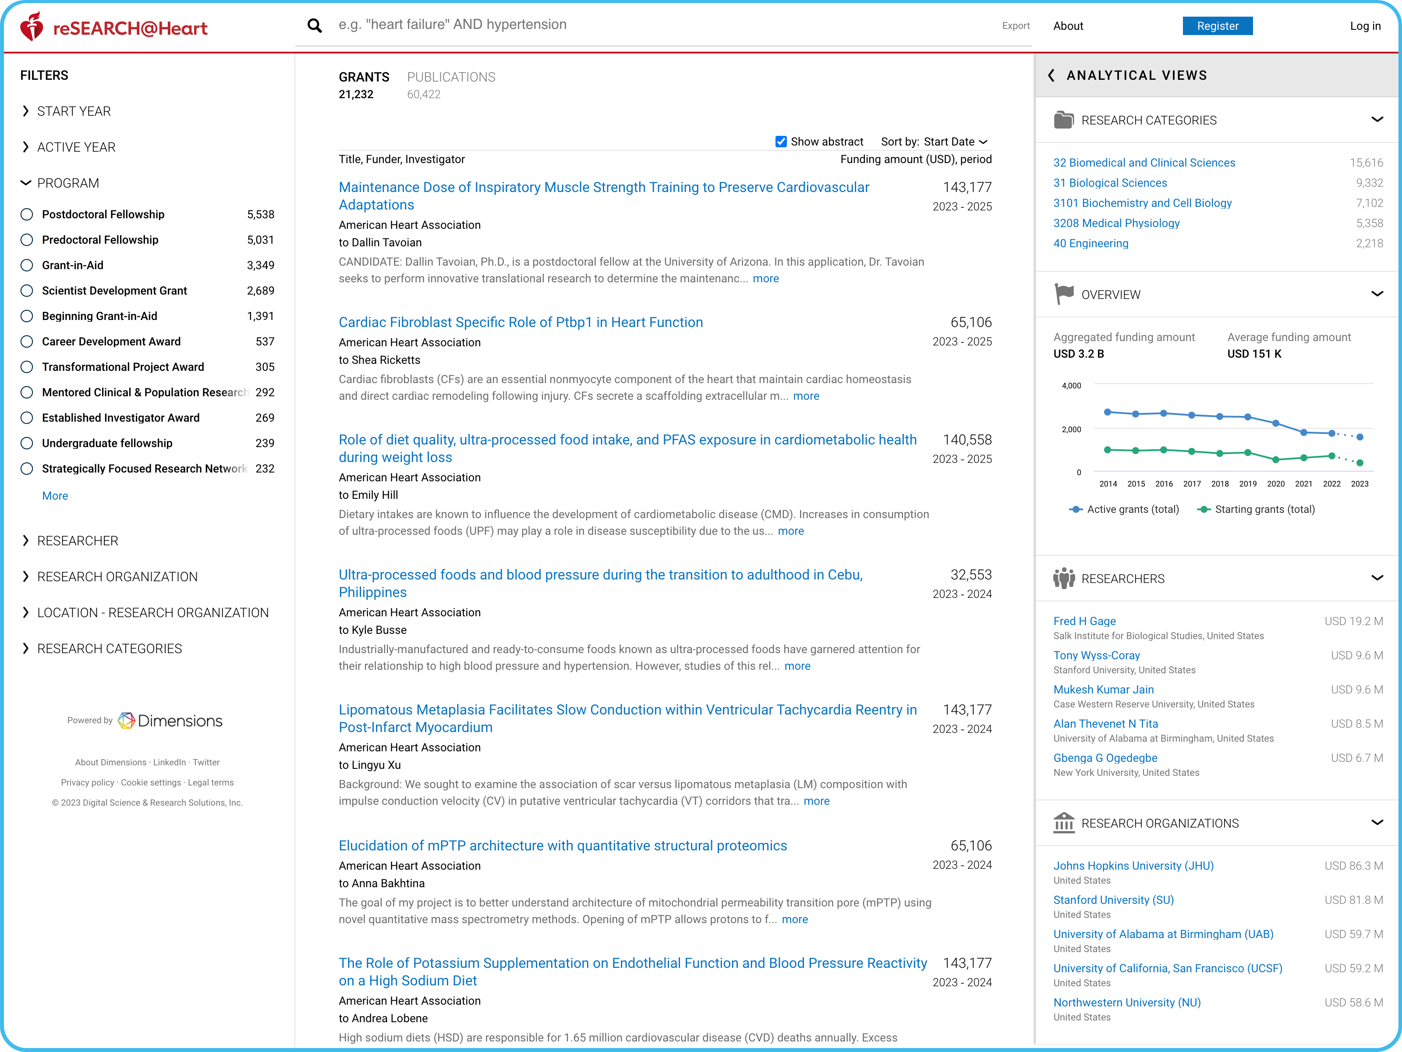Click the Researchers people group icon
This screenshot has width=1402, height=1052.
(1063, 578)
